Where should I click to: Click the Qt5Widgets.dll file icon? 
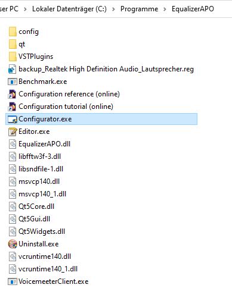[x=13, y=231]
